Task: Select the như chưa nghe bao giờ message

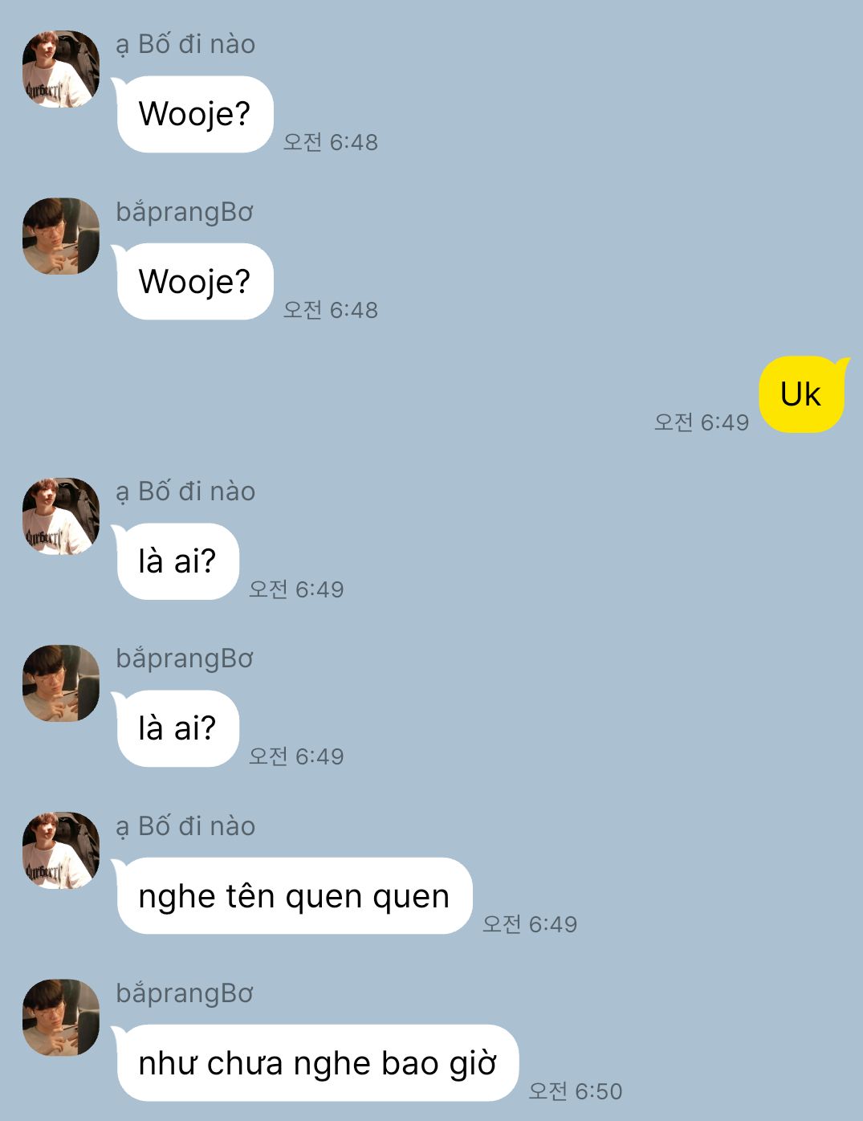Action: point(317,1063)
